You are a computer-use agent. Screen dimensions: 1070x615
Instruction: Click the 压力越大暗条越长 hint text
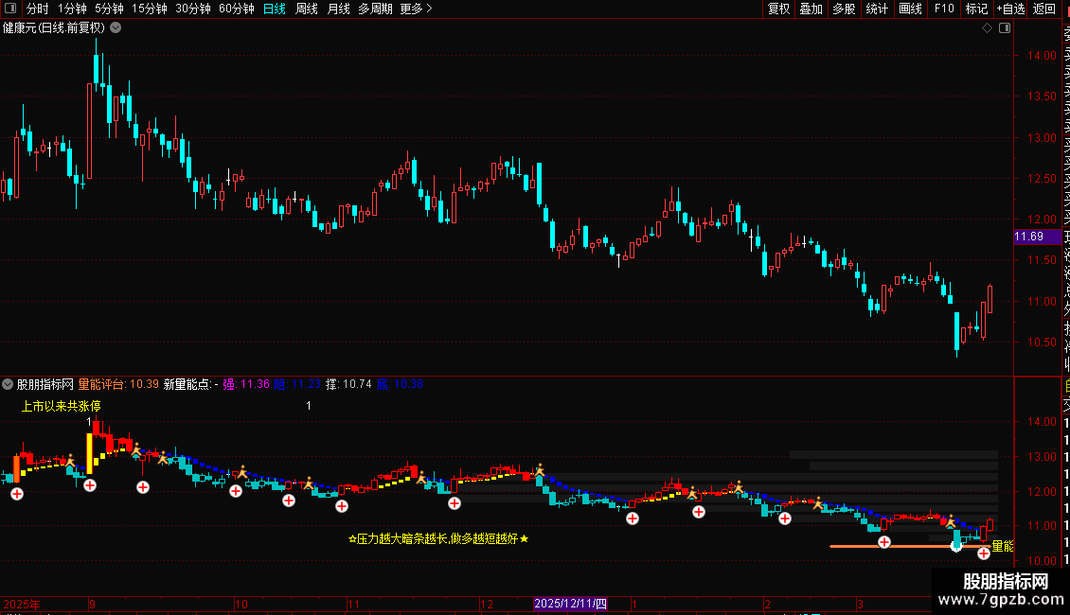pyautogui.click(x=438, y=538)
